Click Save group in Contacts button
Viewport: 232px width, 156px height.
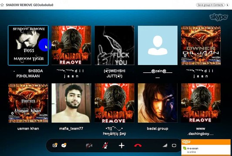pos(210,5)
